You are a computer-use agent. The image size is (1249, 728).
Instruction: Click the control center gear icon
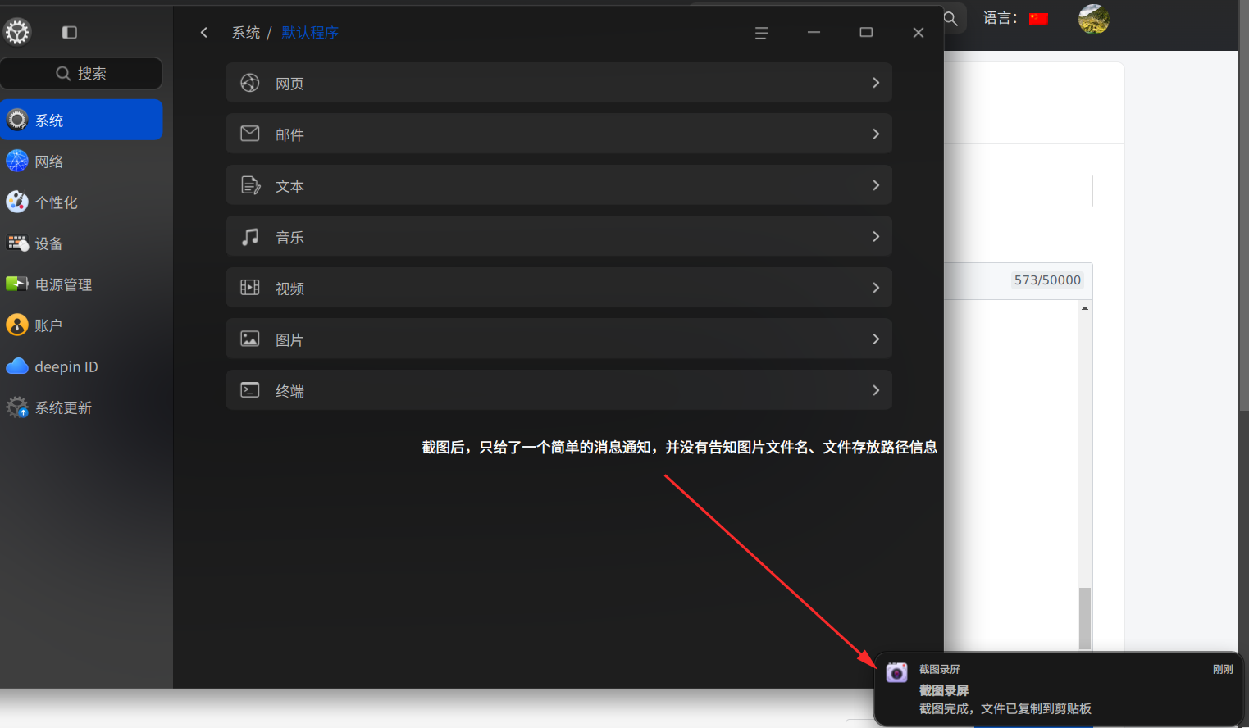[17, 32]
